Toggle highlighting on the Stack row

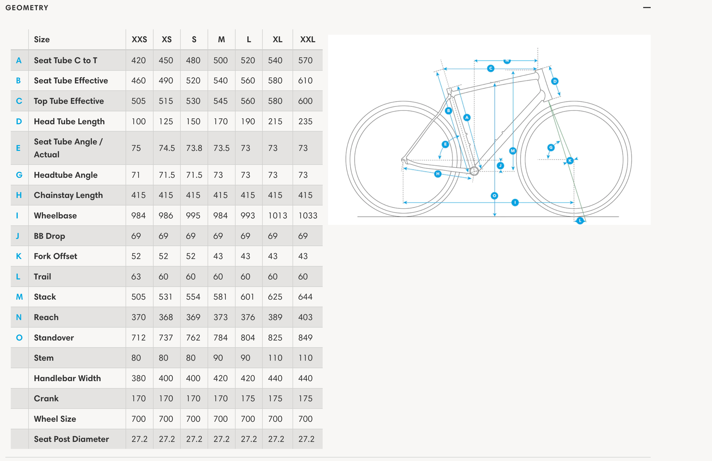[45, 297]
